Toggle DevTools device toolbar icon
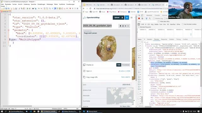 pyautogui.click(x=142, y=15)
